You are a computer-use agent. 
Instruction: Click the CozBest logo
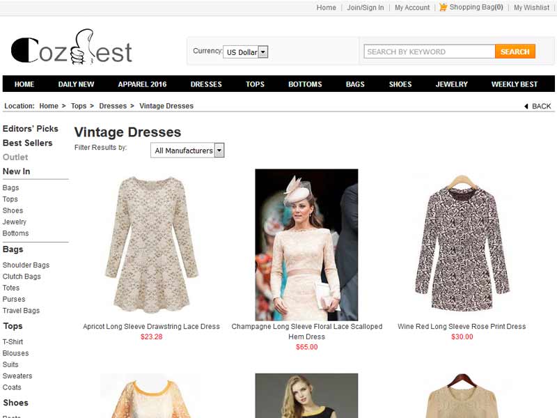[x=72, y=47]
